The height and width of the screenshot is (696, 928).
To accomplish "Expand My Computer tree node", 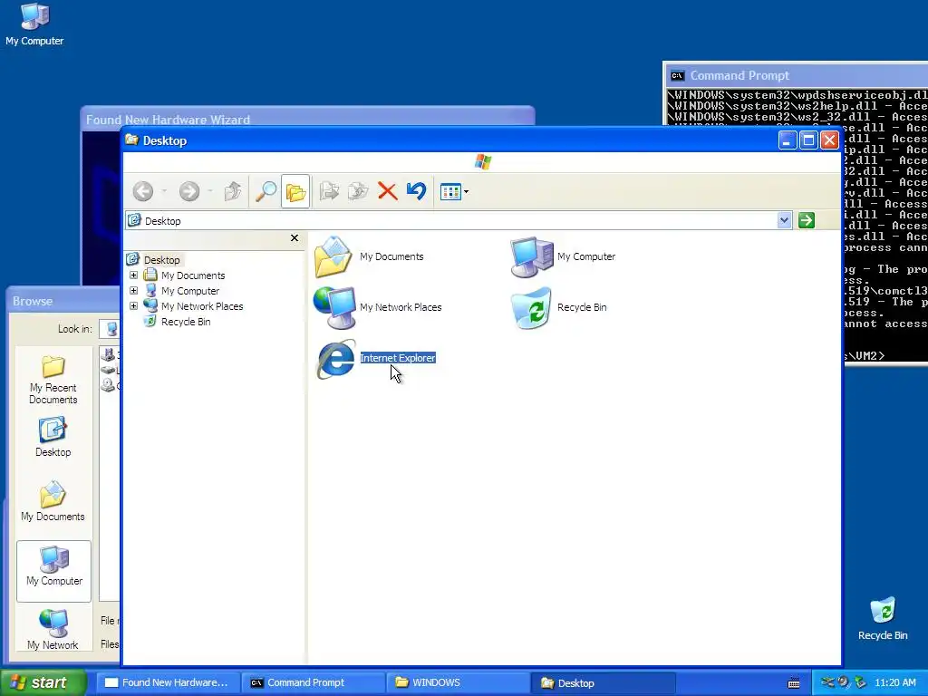I will (134, 291).
